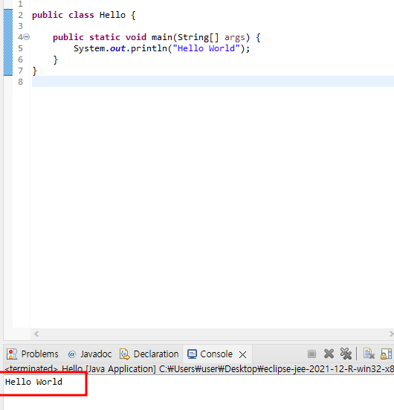The height and width of the screenshot is (410, 394).
Task: Collapse the main method fold marker at line 4
Action: (x=27, y=37)
